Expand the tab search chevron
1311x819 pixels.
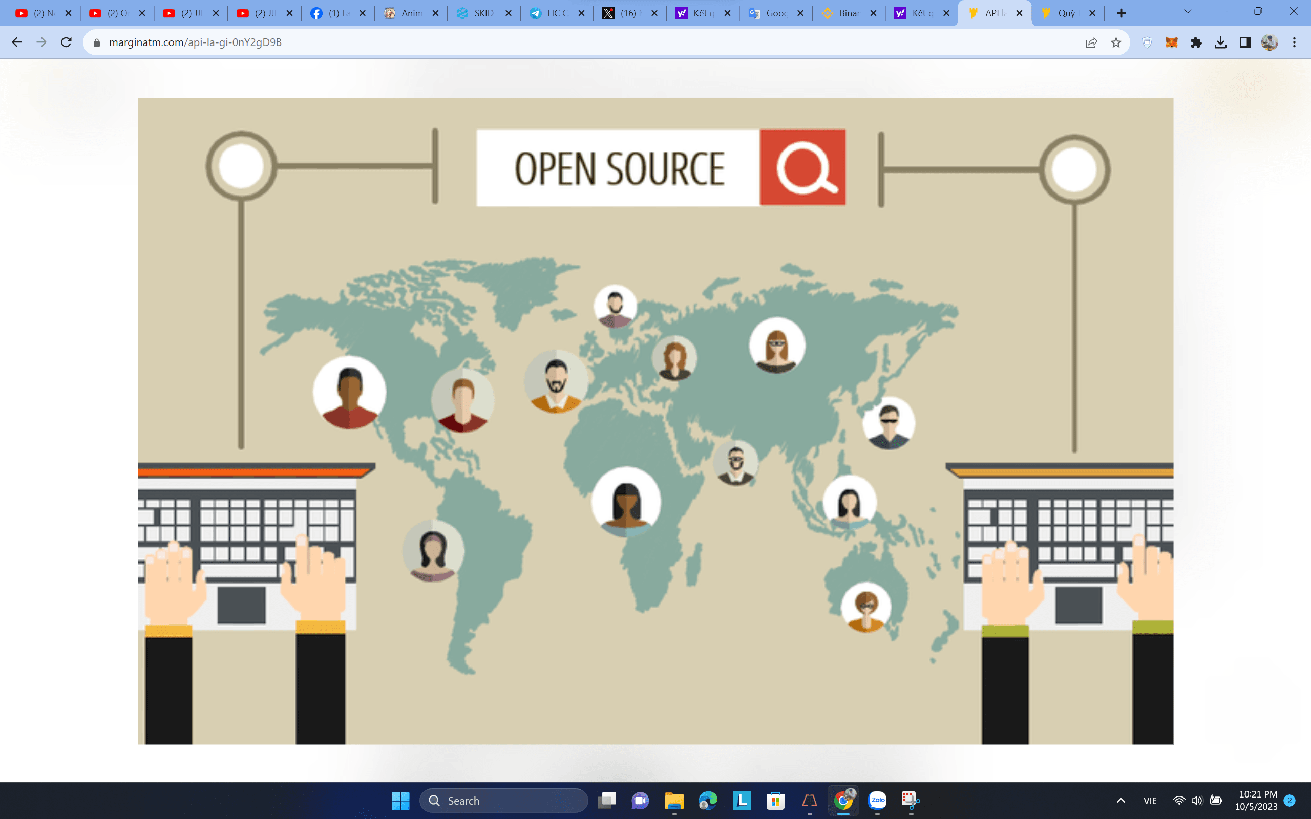click(1187, 12)
